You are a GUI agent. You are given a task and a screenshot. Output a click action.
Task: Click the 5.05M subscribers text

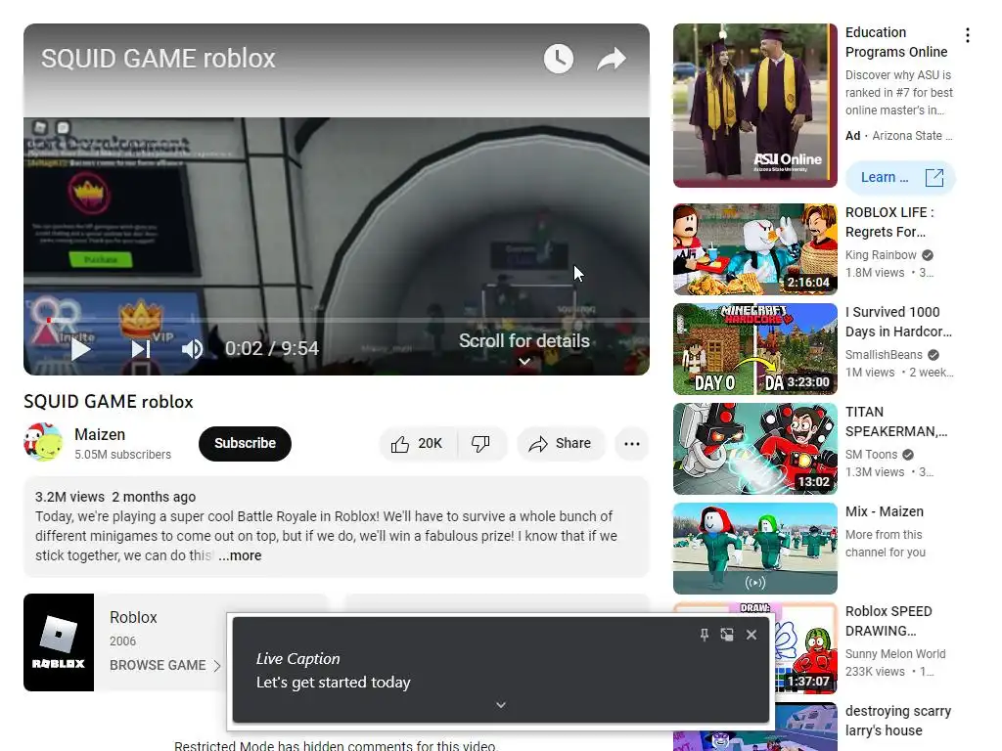click(x=122, y=454)
